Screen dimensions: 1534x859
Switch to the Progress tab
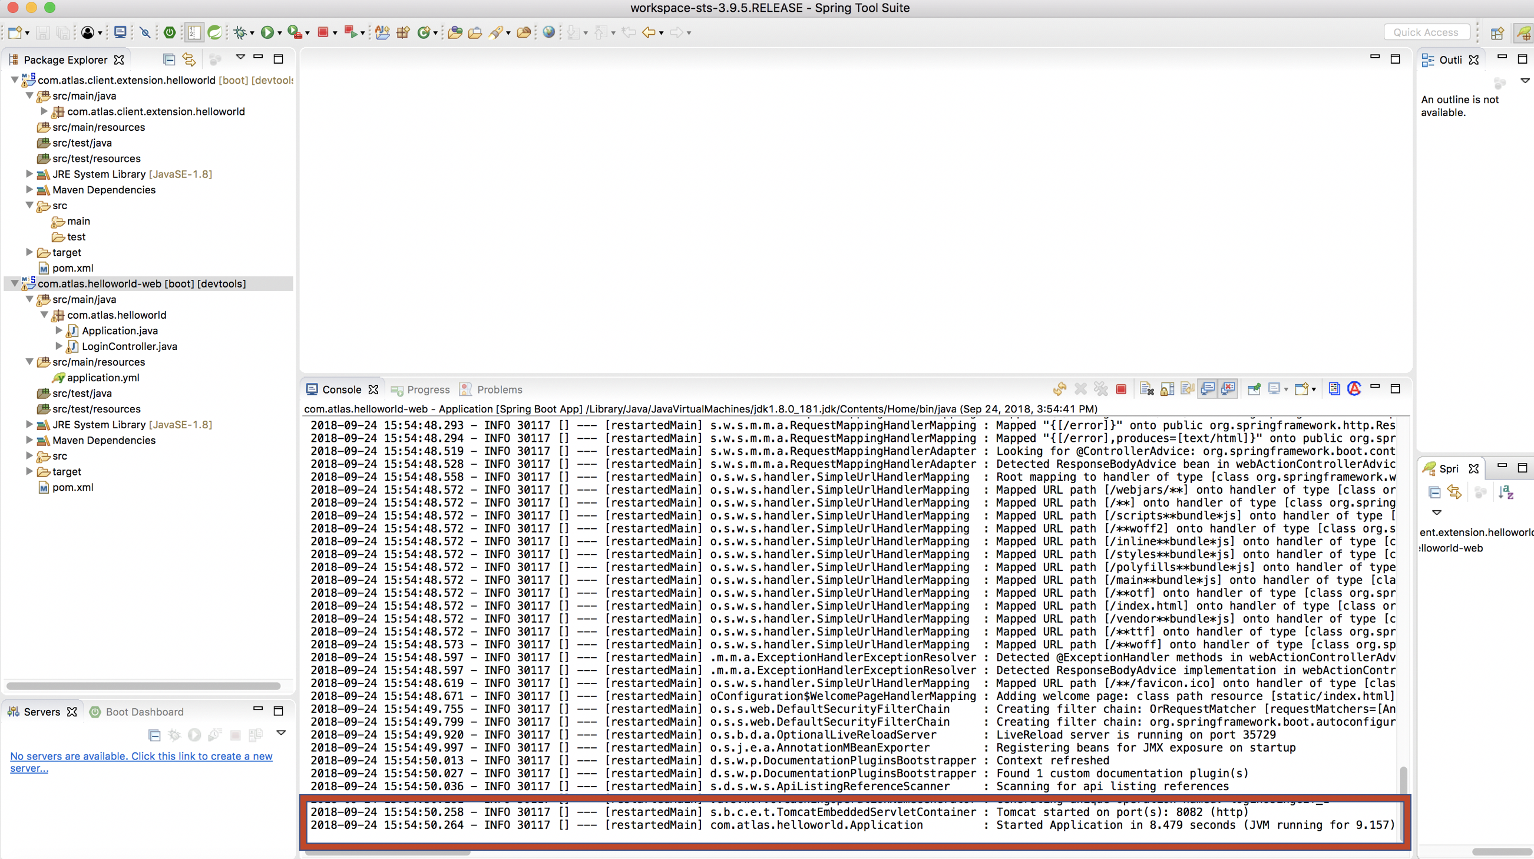(421, 389)
